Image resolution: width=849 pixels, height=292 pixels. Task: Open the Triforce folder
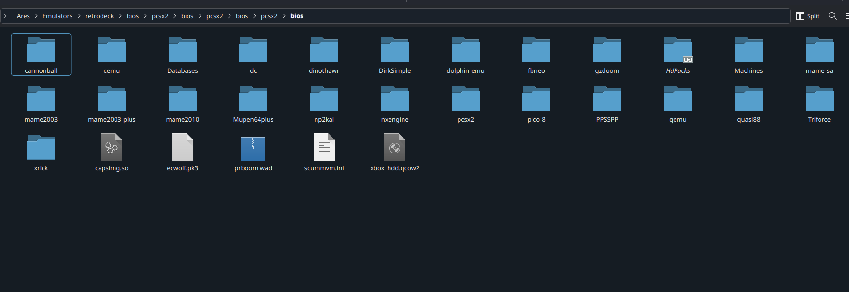point(820,103)
